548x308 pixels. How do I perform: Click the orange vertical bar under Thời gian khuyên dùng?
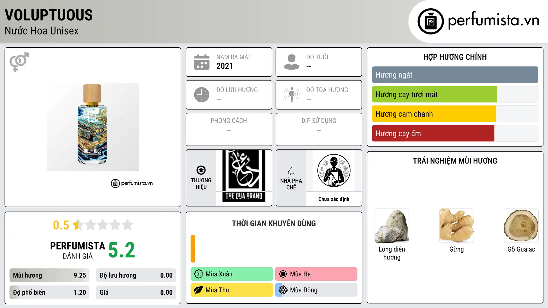193,249
